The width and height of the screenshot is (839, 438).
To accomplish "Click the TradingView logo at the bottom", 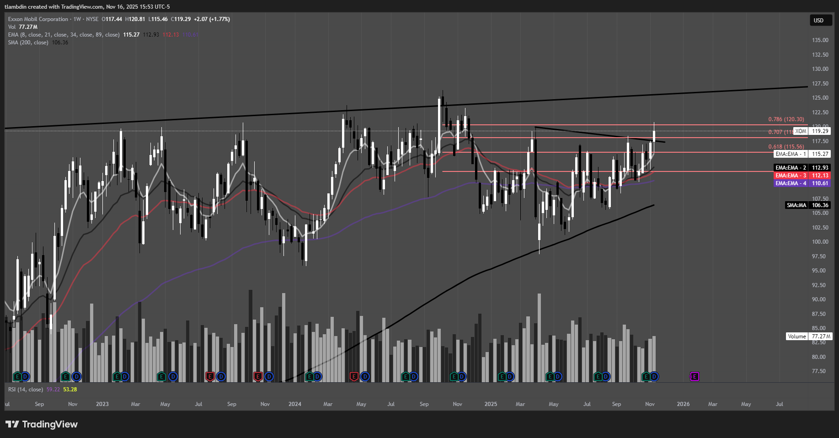I will coord(42,424).
